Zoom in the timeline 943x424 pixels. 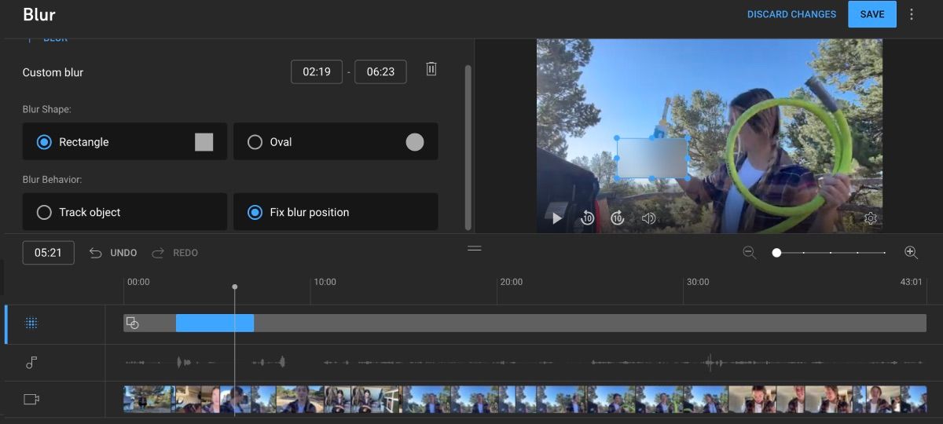point(911,252)
